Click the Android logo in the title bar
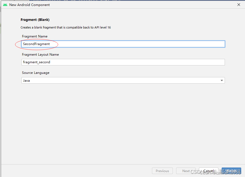Screen dimensions: 245x177 [5, 5]
